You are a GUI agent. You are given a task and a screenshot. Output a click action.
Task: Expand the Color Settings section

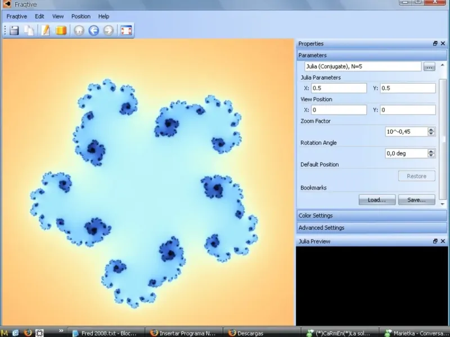371,216
